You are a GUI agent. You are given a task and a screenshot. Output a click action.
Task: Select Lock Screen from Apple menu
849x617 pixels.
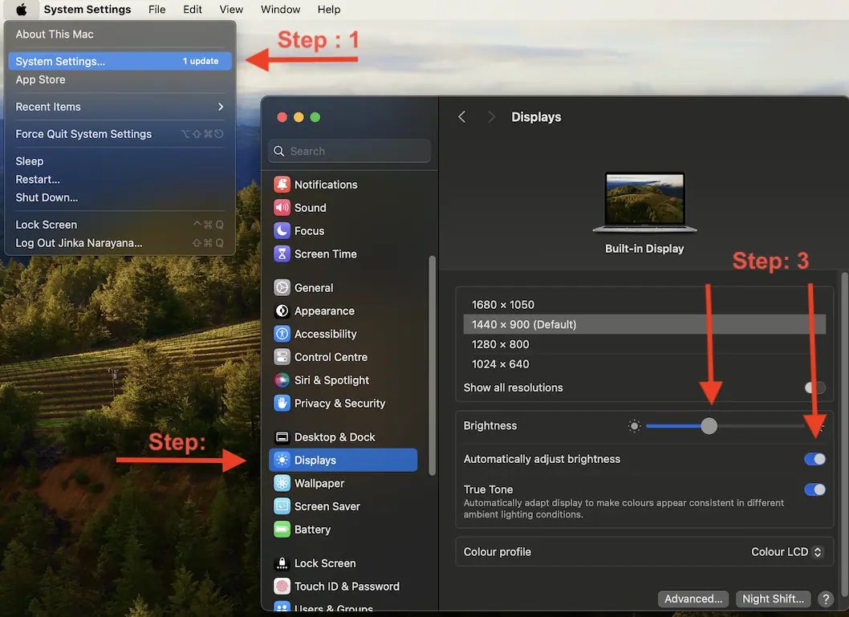(x=47, y=225)
